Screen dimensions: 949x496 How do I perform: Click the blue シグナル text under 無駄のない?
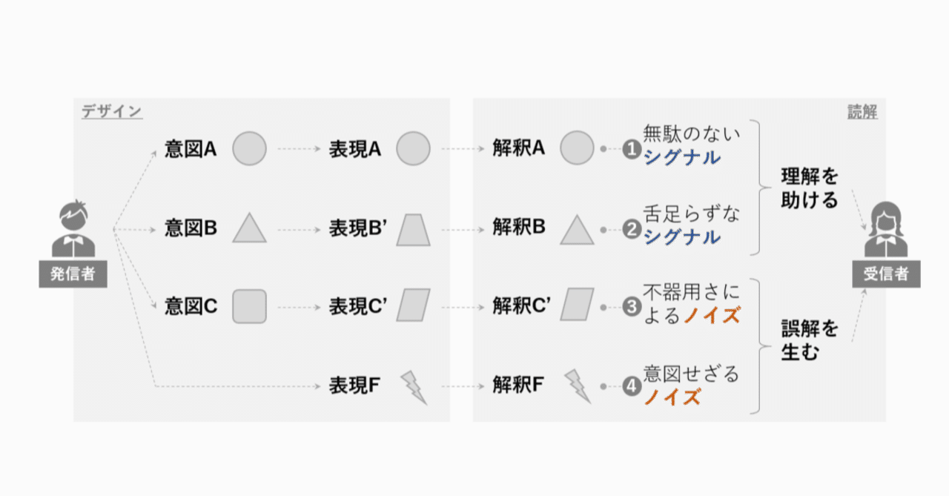point(681,158)
